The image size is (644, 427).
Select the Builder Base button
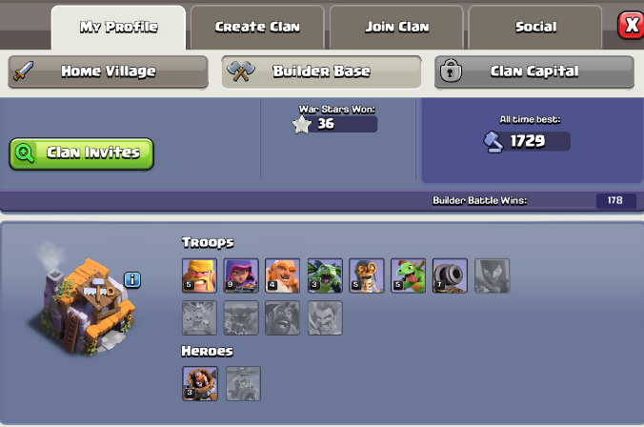coord(322,71)
